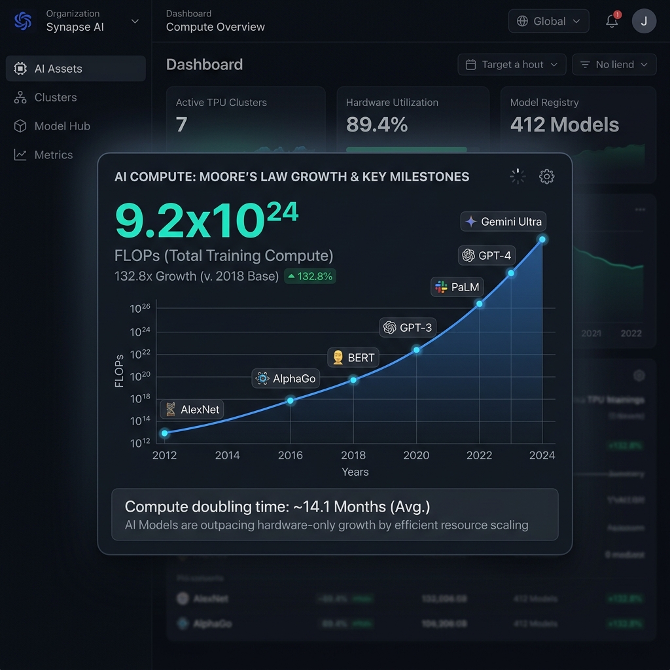This screenshot has height=670, width=670.
Task: Select the AlexNet milestone label
Action: click(192, 410)
